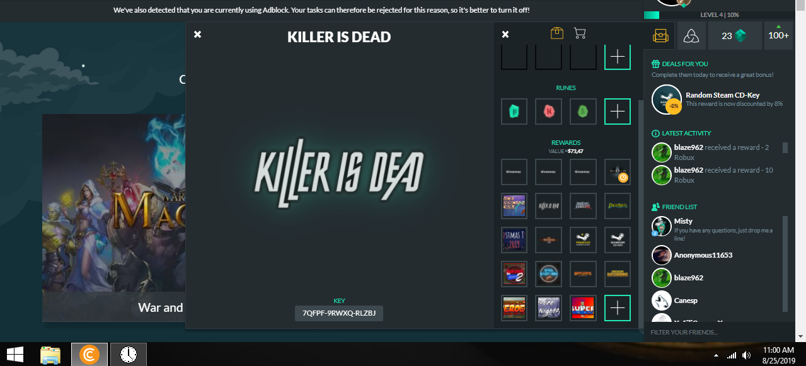
Task: Select the Random CD-Key reward
Action: pos(617,239)
